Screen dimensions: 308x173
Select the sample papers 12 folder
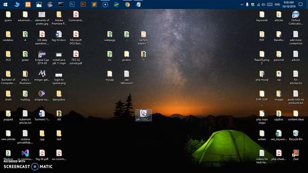pos(143,38)
